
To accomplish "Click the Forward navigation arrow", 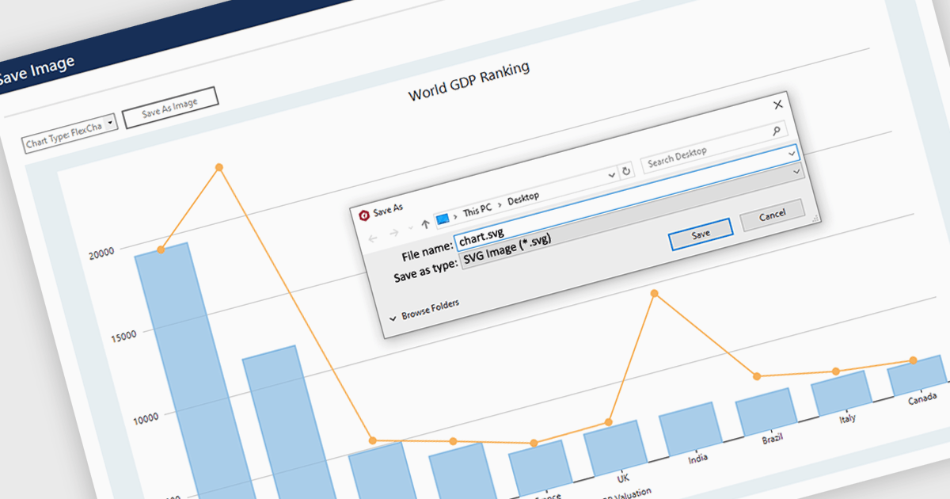I will tap(393, 233).
